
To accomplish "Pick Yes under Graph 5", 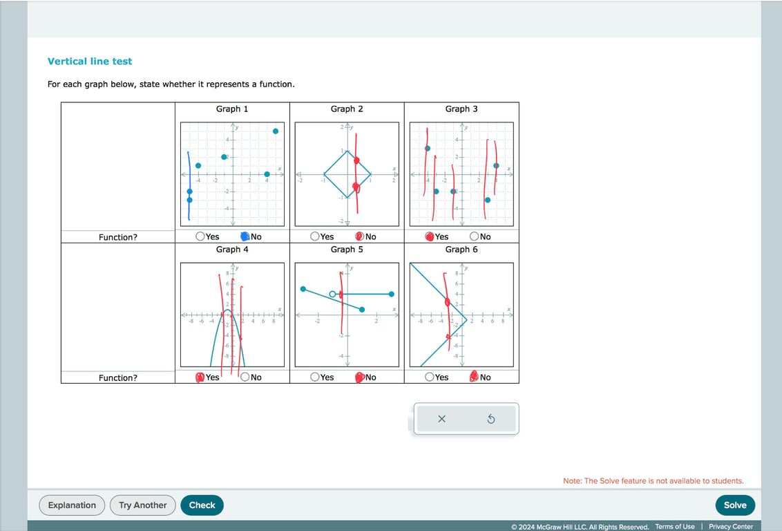I will click(315, 378).
